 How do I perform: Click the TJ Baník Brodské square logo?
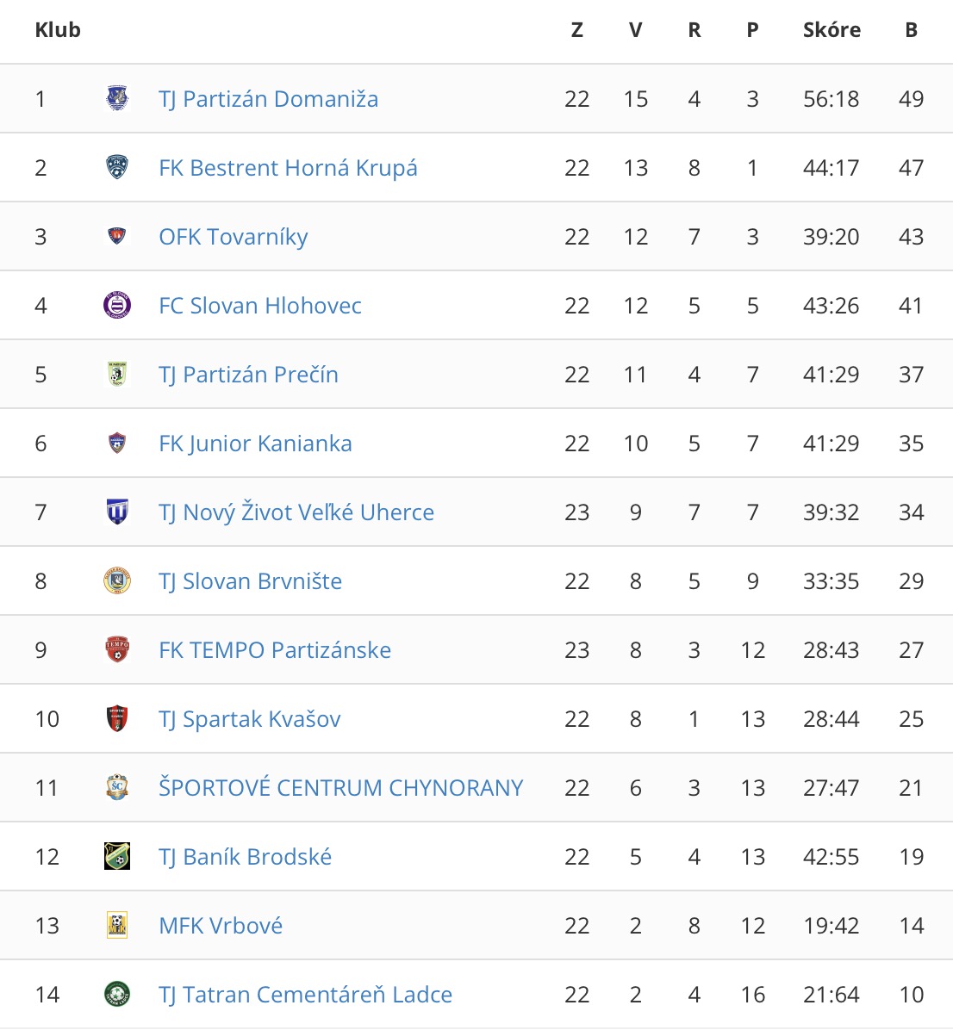click(x=117, y=856)
